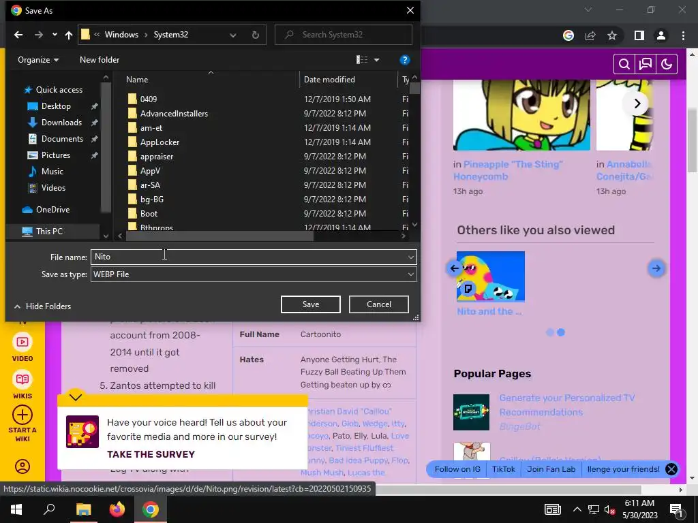Open Google icon in address bar
The image size is (698, 523).
(x=568, y=35)
